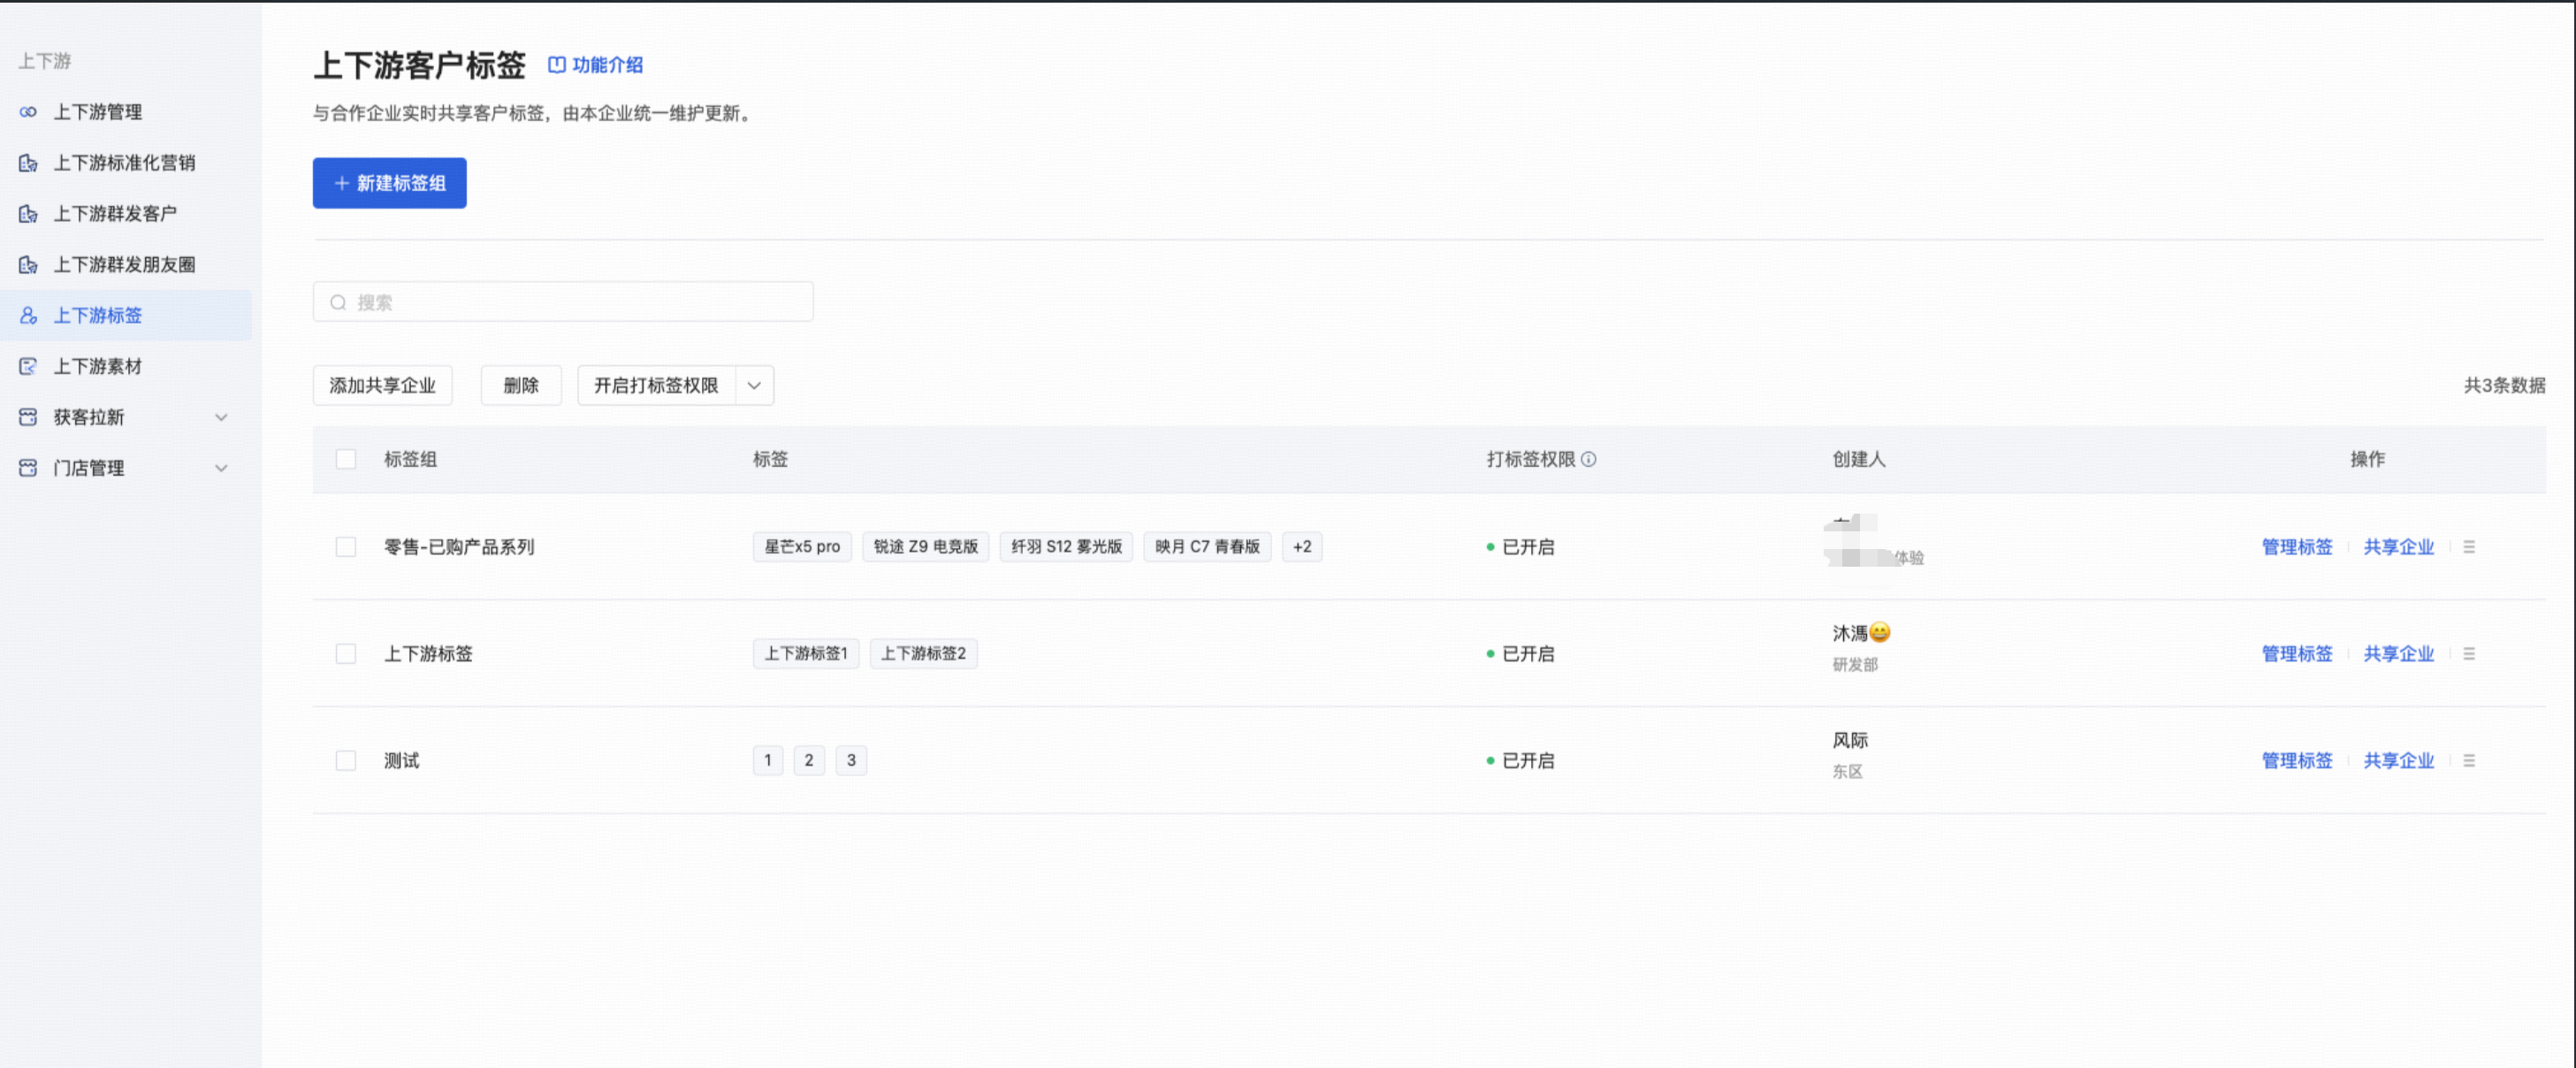Click the 门店管理 store icon

[28, 468]
